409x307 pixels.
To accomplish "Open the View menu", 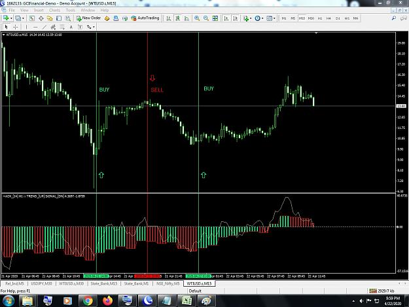I will [x=24, y=10].
